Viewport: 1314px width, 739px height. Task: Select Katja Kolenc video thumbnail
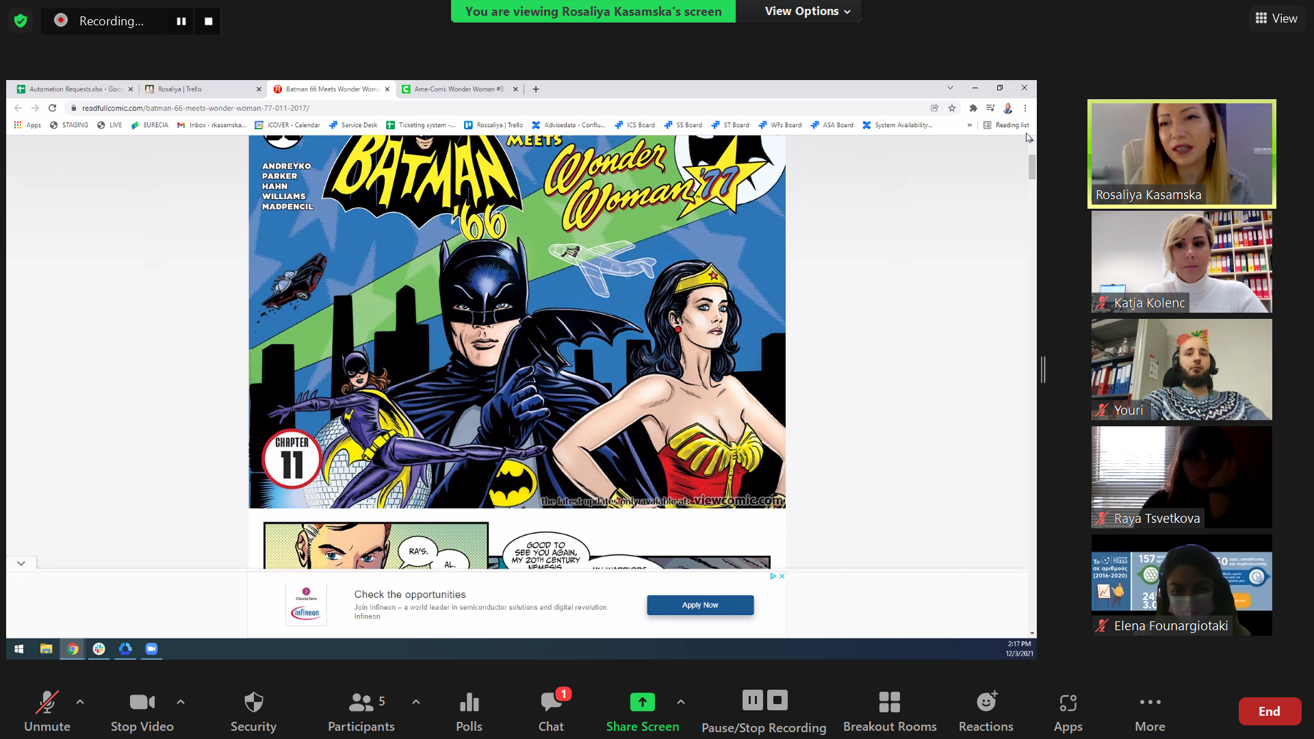[x=1181, y=261]
